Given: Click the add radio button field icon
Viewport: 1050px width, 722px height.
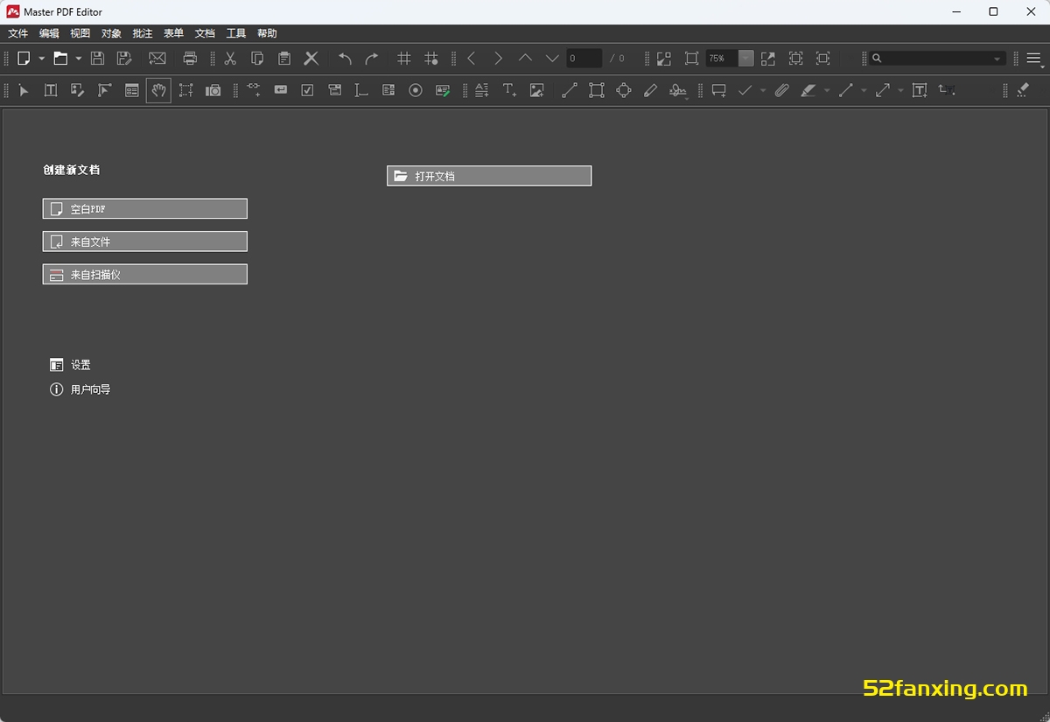Looking at the screenshot, I should pyautogui.click(x=416, y=90).
